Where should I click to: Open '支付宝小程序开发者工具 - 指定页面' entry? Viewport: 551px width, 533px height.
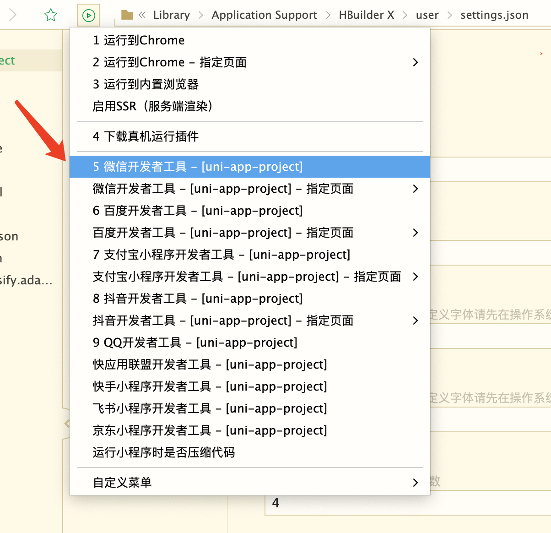pyautogui.click(x=250, y=277)
